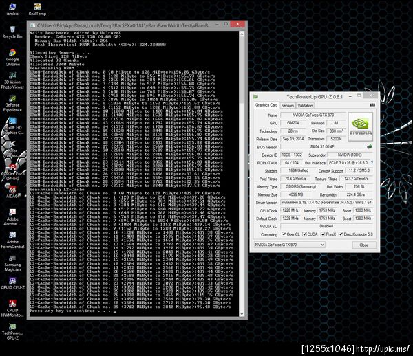This screenshot has height=356, width=413.
Task: Minimize the GPU-Z window
Action: click(x=350, y=96)
